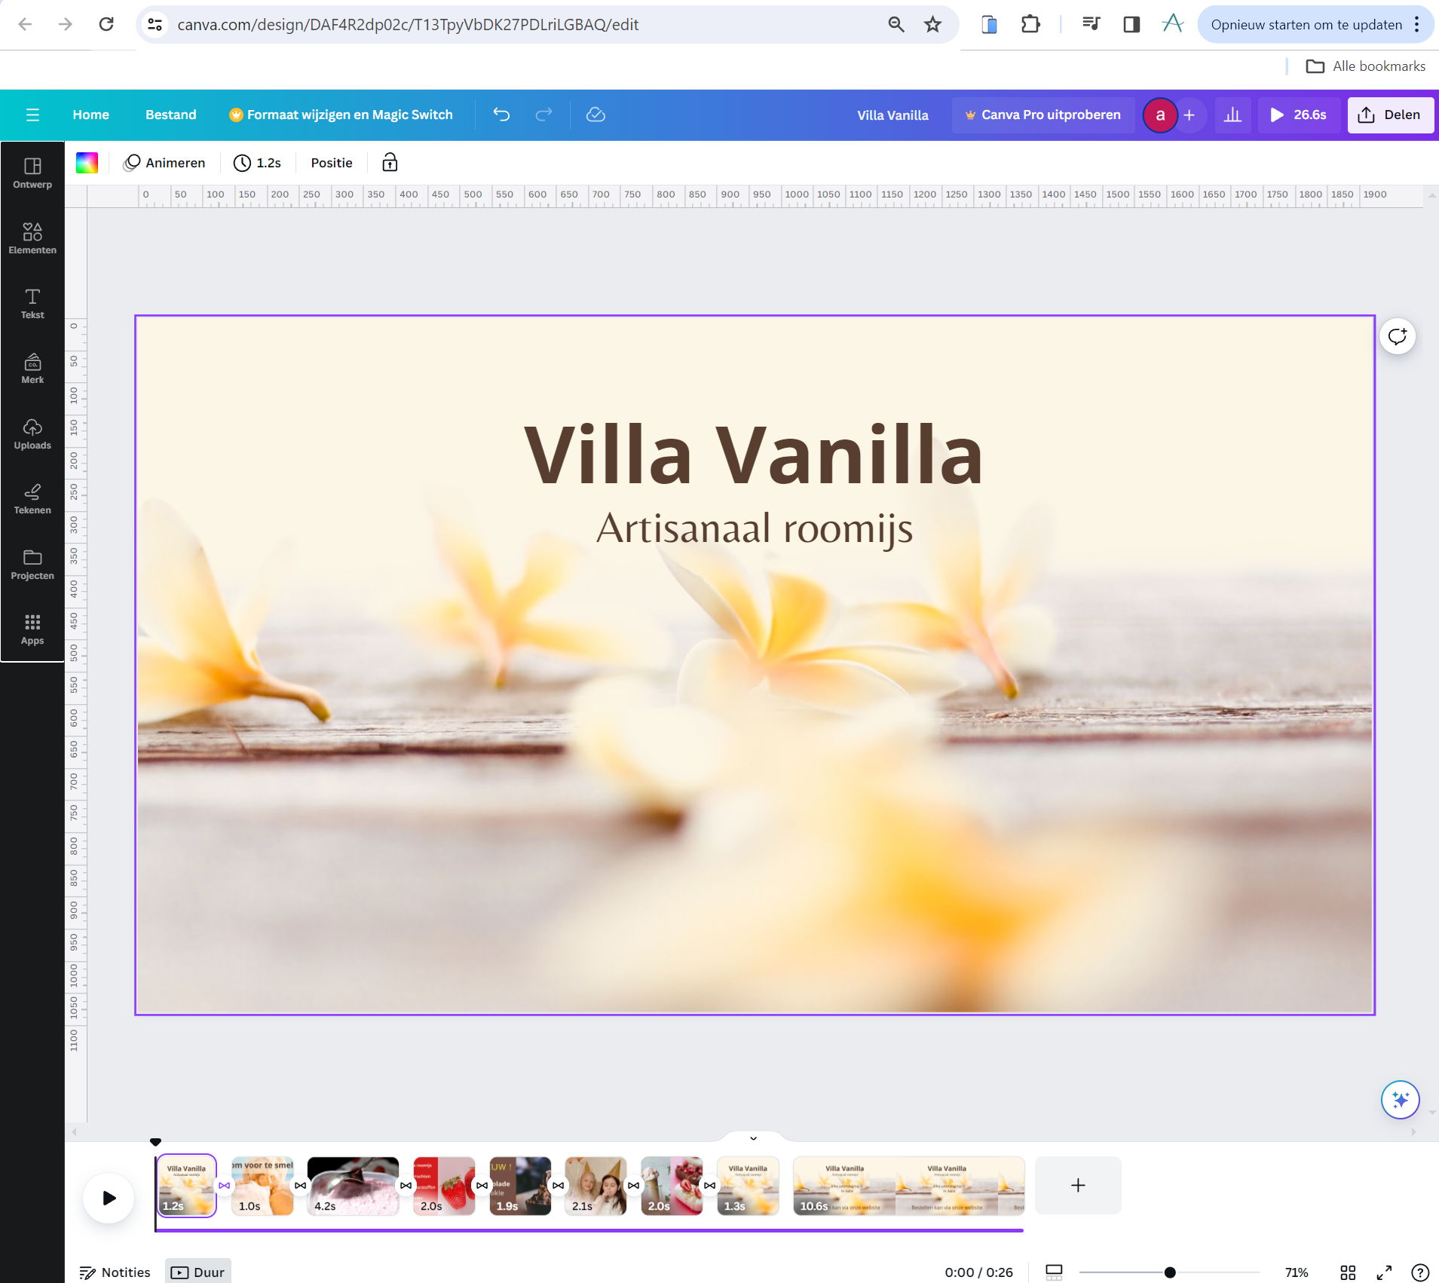The width and height of the screenshot is (1439, 1283).
Task: Open the Tekst panel
Action: tap(32, 303)
